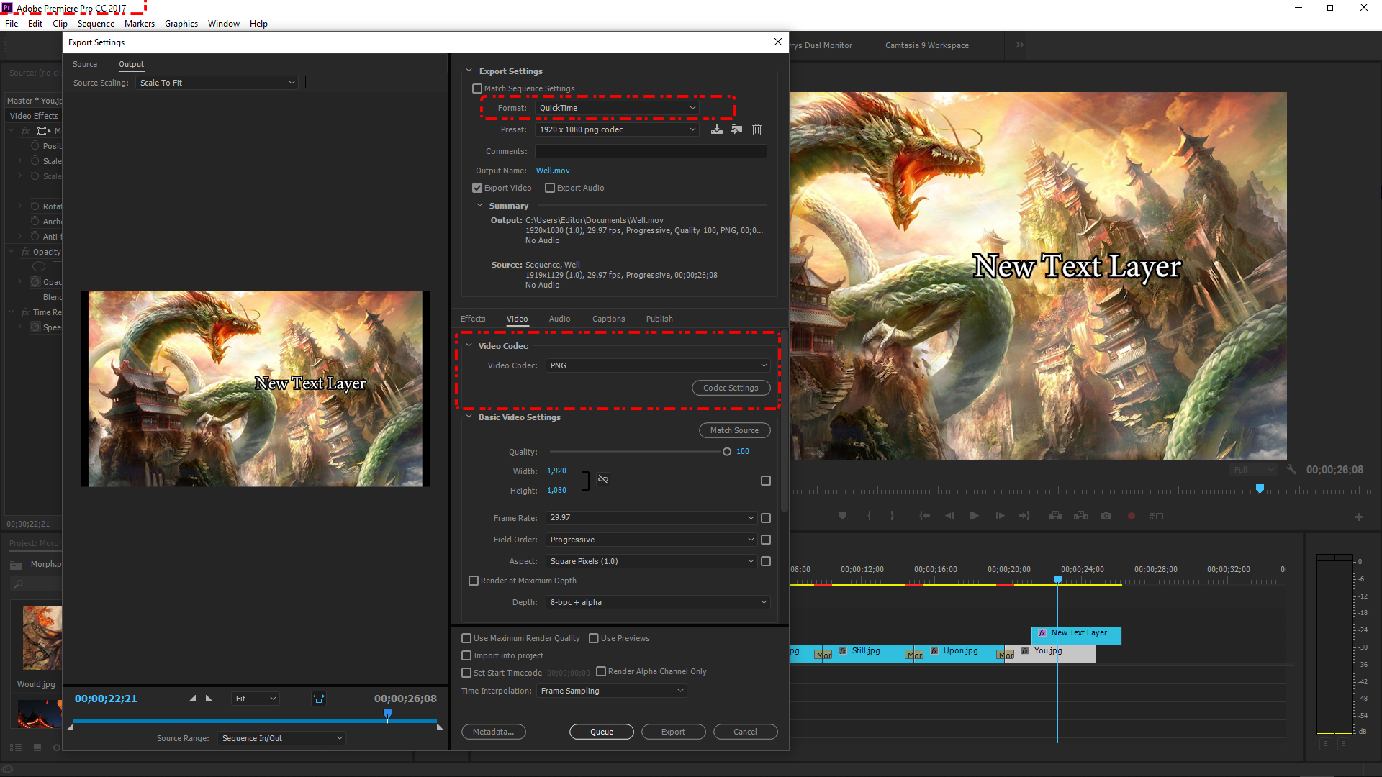The width and height of the screenshot is (1382, 777).
Task: Click Codec Settings button in Video Codec panel
Action: [730, 388]
